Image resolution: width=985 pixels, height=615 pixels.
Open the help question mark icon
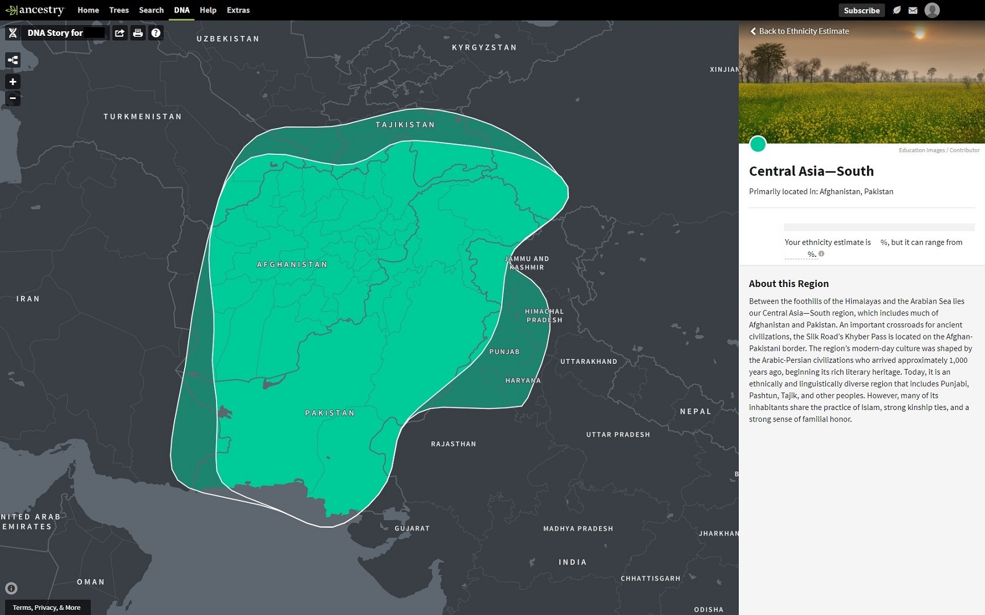[156, 33]
